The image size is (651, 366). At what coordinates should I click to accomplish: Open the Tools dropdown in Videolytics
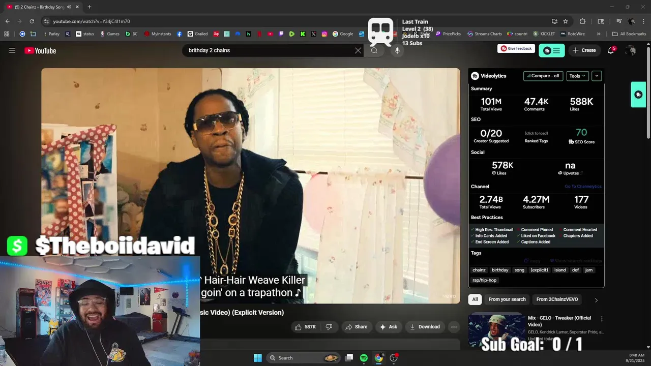(x=577, y=76)
